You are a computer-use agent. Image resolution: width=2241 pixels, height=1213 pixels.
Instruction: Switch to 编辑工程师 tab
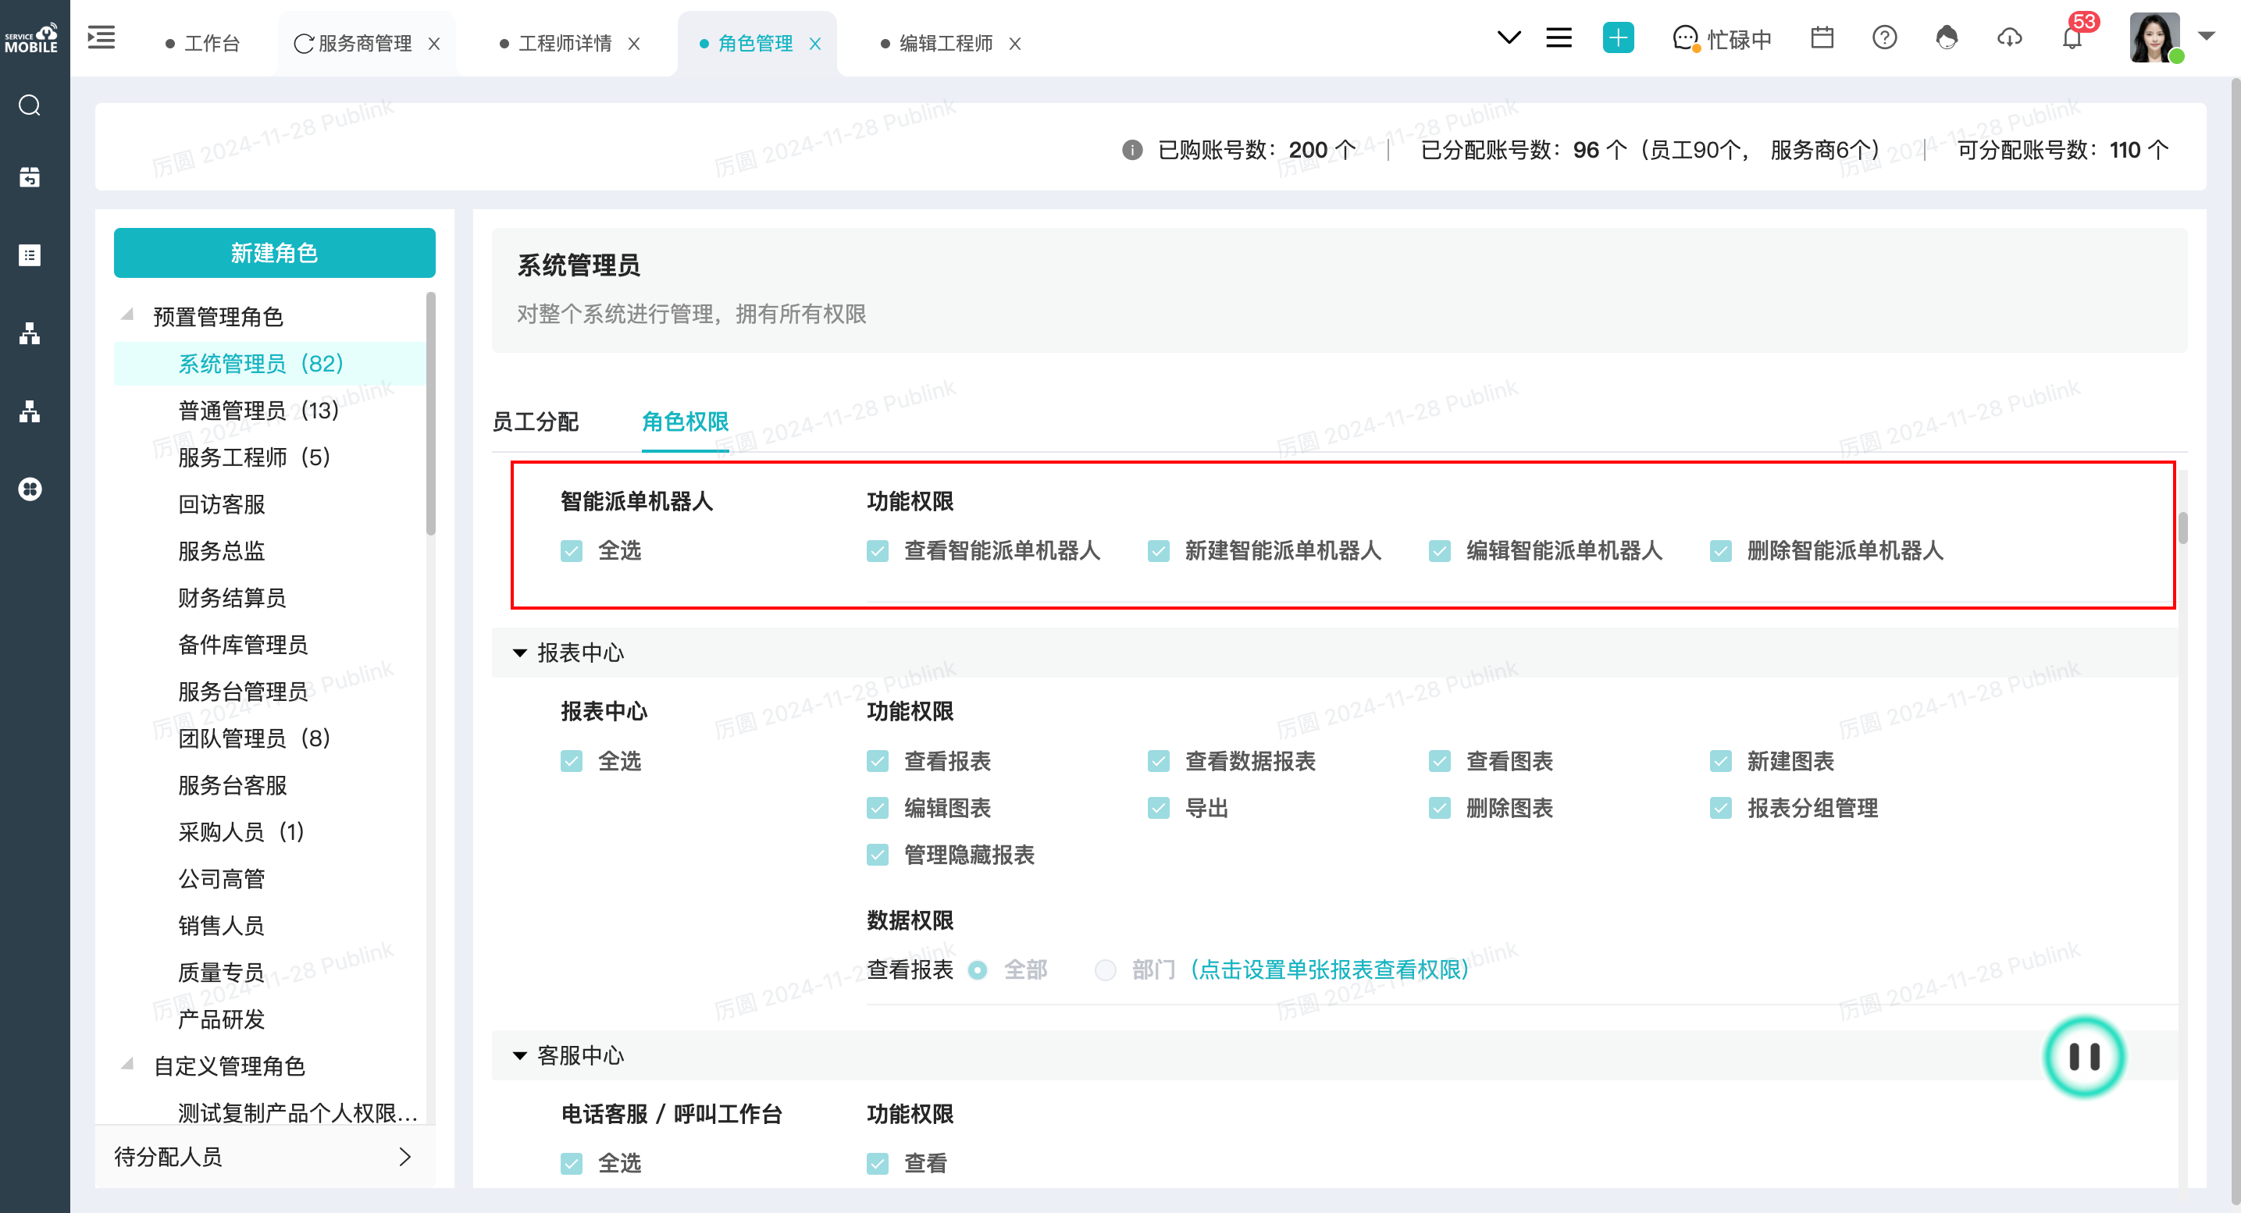pyautogui.click(x=937, y=44)
